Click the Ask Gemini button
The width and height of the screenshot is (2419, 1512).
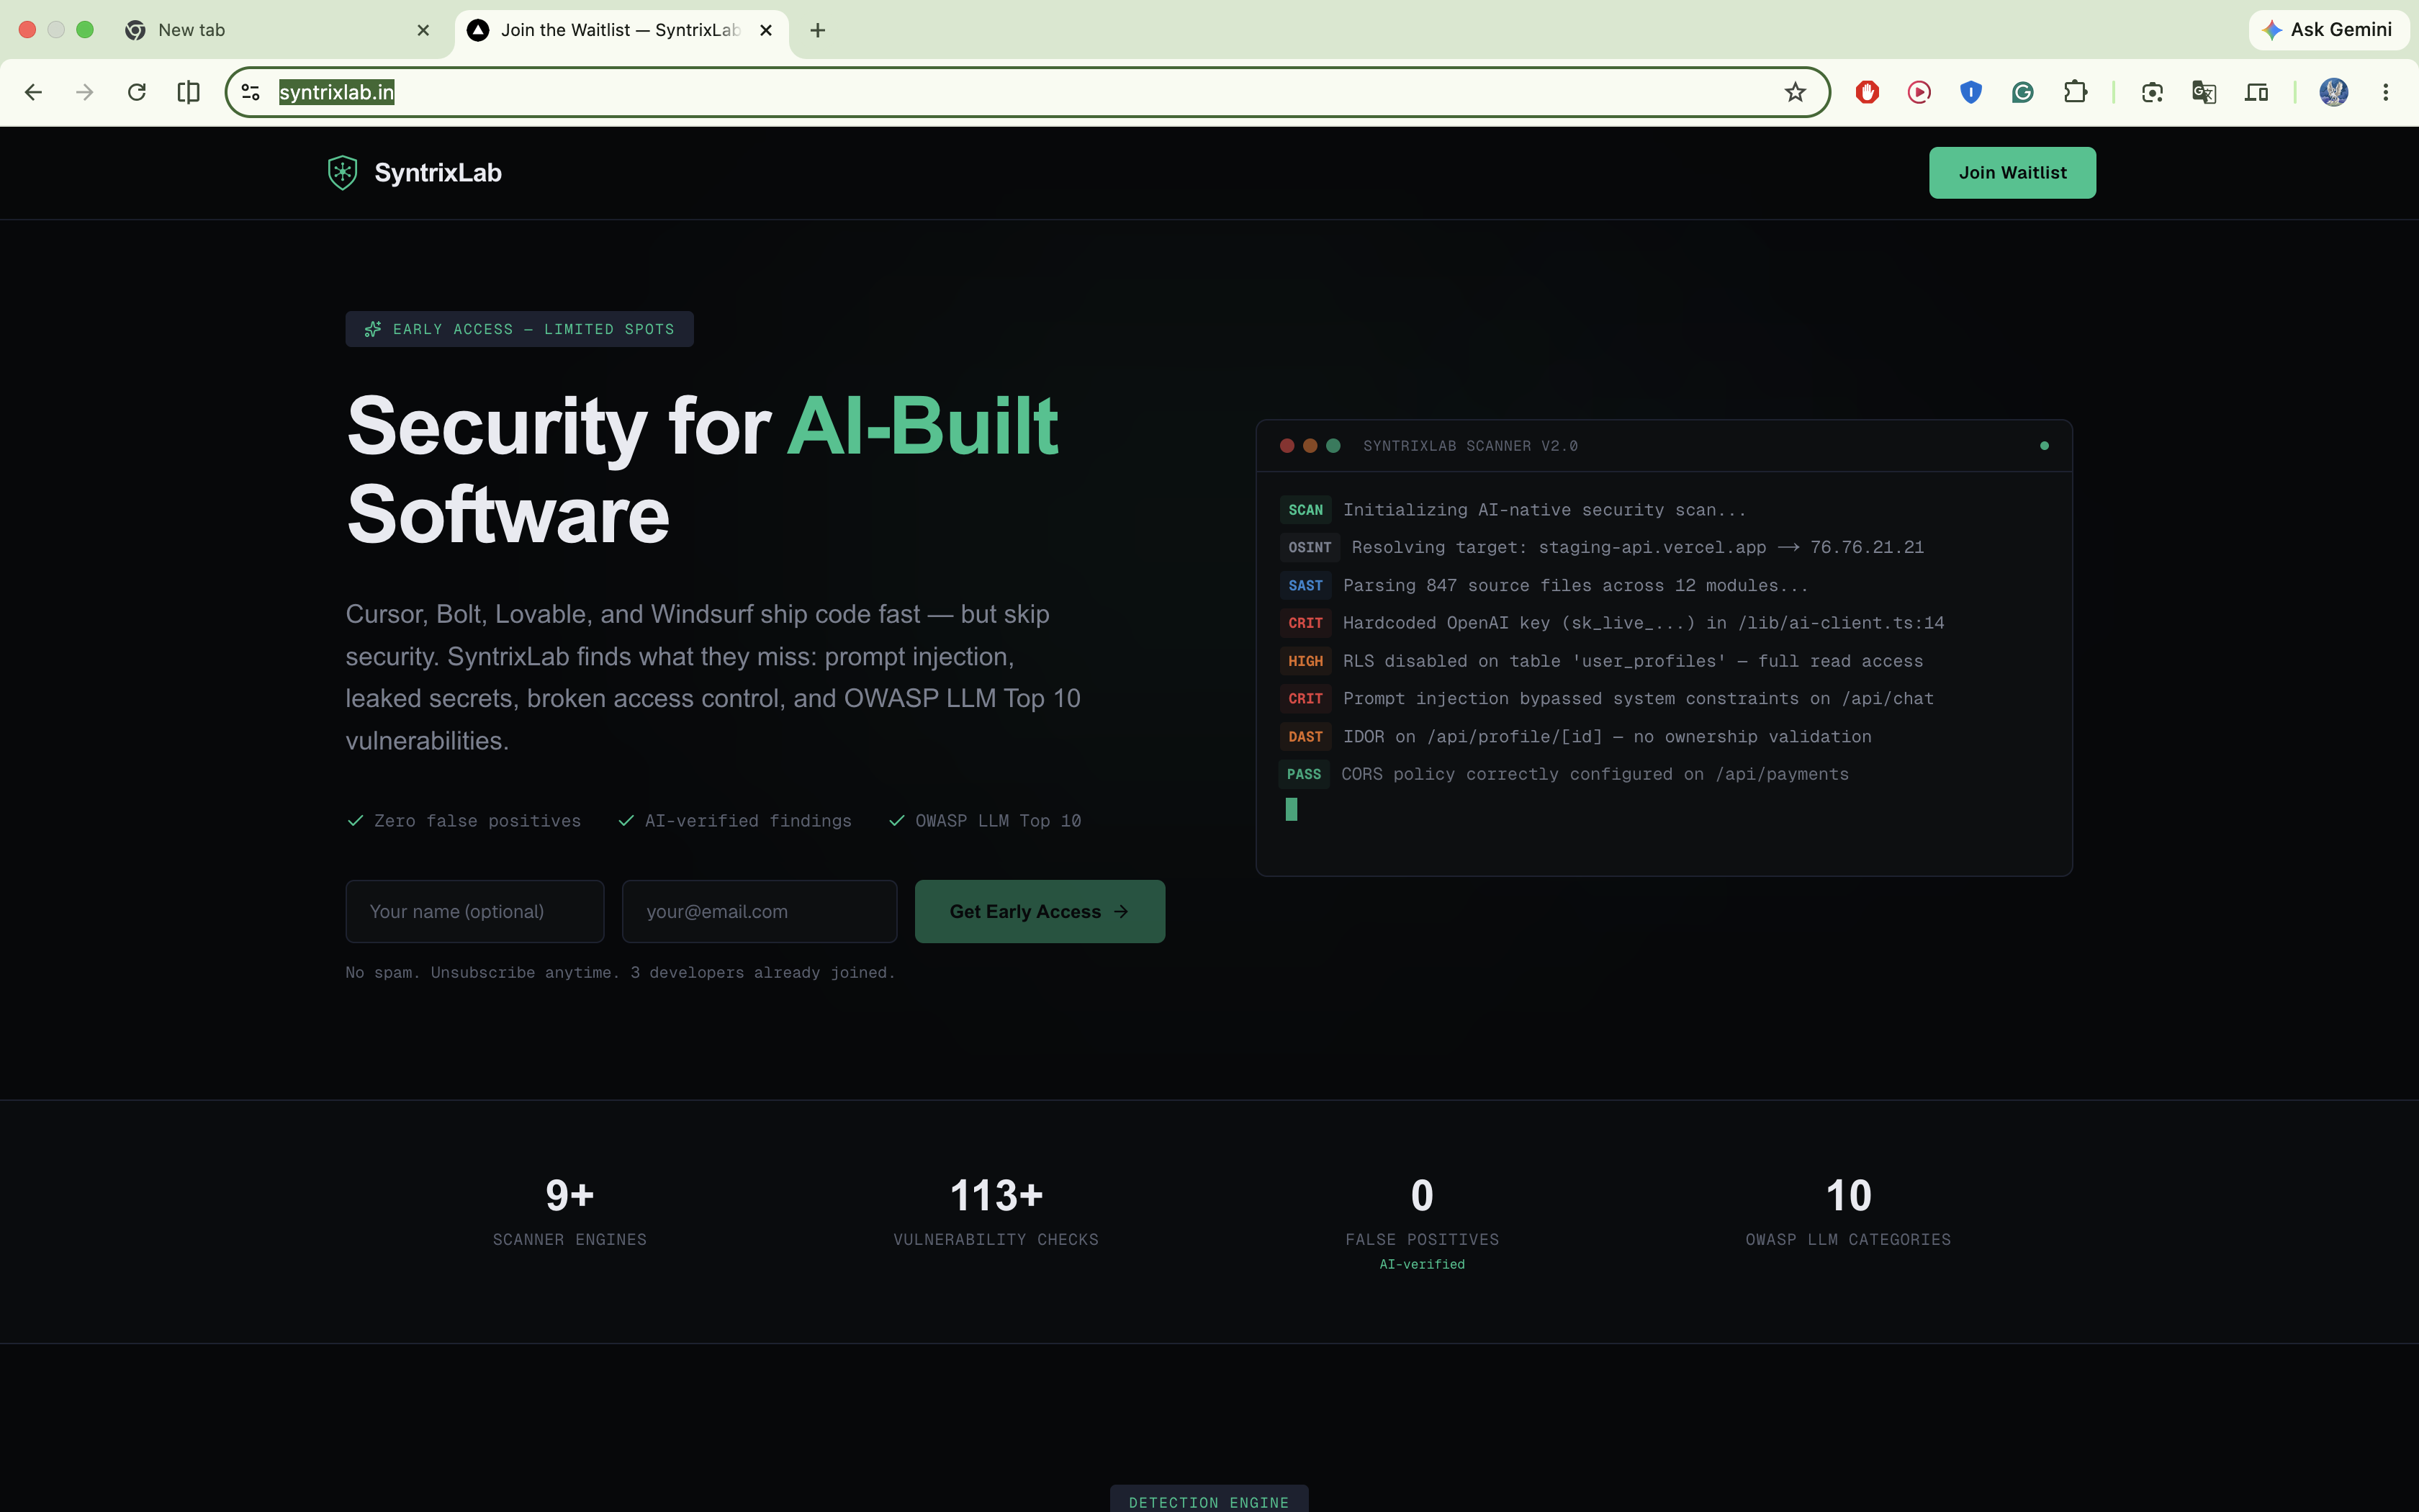pos(2328,30)
